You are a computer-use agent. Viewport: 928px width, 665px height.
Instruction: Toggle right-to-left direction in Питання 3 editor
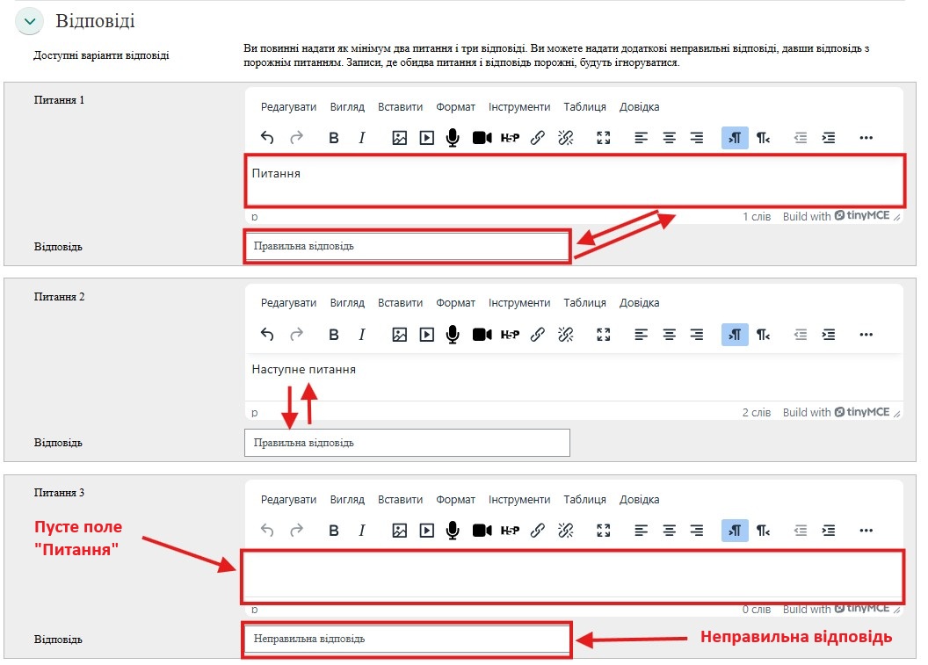point(763,531)
